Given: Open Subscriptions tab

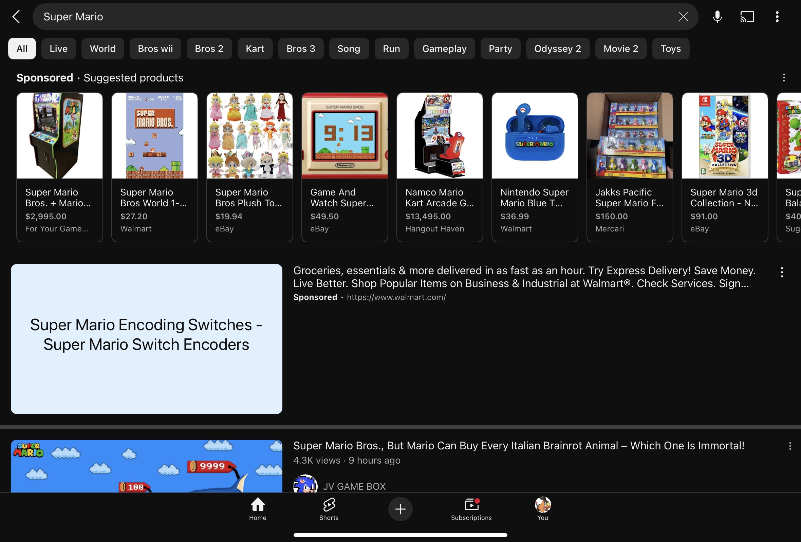Looking at the screenshot, I should pyautogui.click(x=471, y=509).
